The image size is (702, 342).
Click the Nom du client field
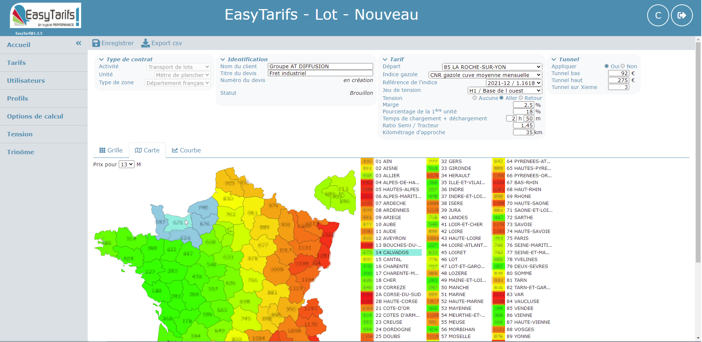pos(320,66)
